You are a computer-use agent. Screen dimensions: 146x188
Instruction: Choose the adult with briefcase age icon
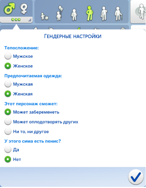(104, 13)
